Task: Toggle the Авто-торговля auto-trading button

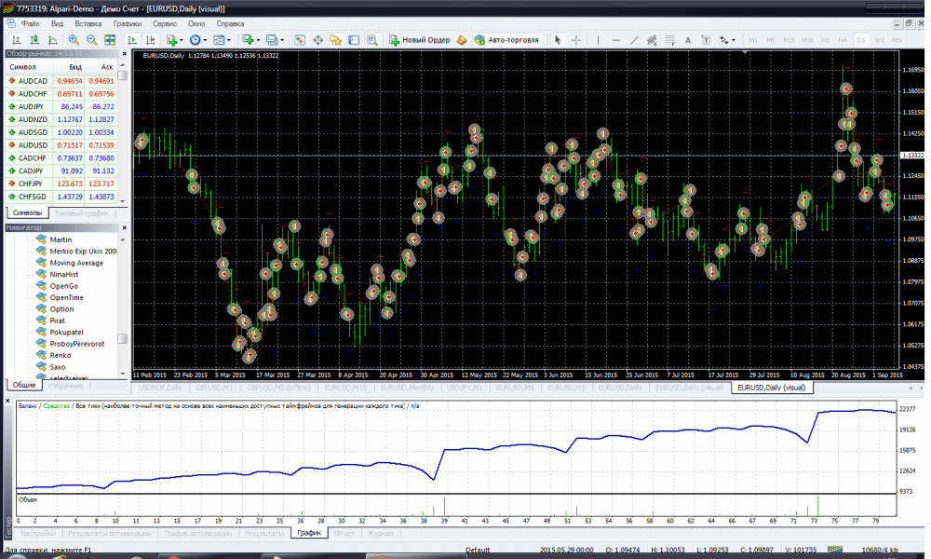Action: [506, 40]
